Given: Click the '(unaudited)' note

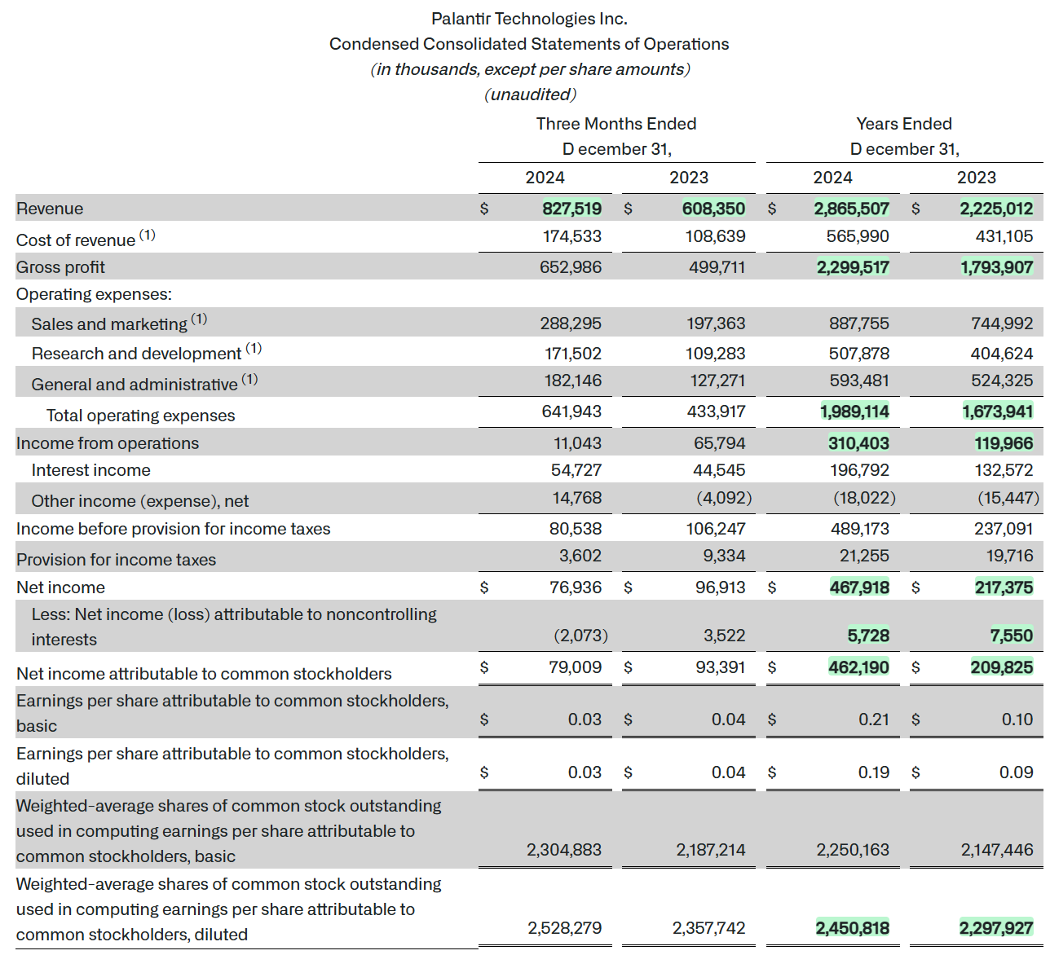Looking at the screenshot, I should [530, 95].
